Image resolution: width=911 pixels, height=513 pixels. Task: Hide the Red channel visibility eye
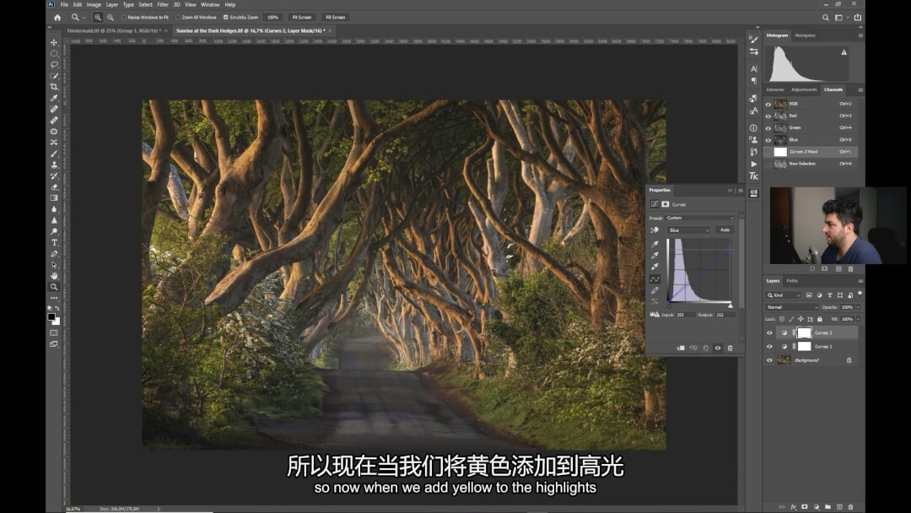tap(768, 116)
